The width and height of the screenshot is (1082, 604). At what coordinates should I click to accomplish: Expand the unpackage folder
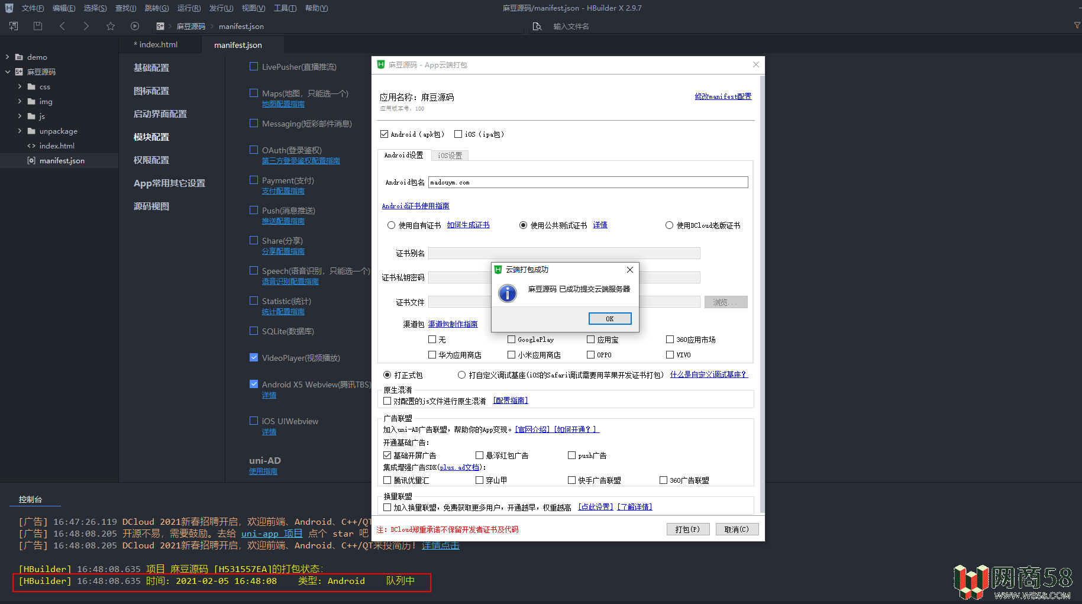(20, 131)
